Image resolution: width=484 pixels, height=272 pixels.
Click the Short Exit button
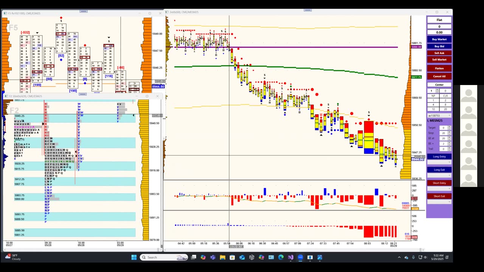click(x=439, y=196)
